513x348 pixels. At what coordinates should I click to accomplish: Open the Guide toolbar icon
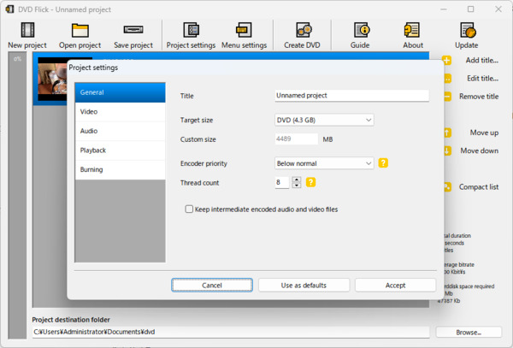click(x=360, y=30)
